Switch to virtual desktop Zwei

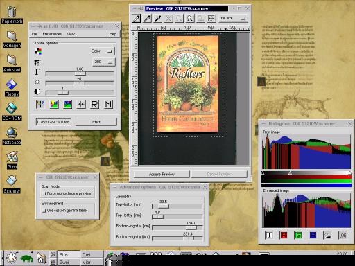click(x=69, y=263)
